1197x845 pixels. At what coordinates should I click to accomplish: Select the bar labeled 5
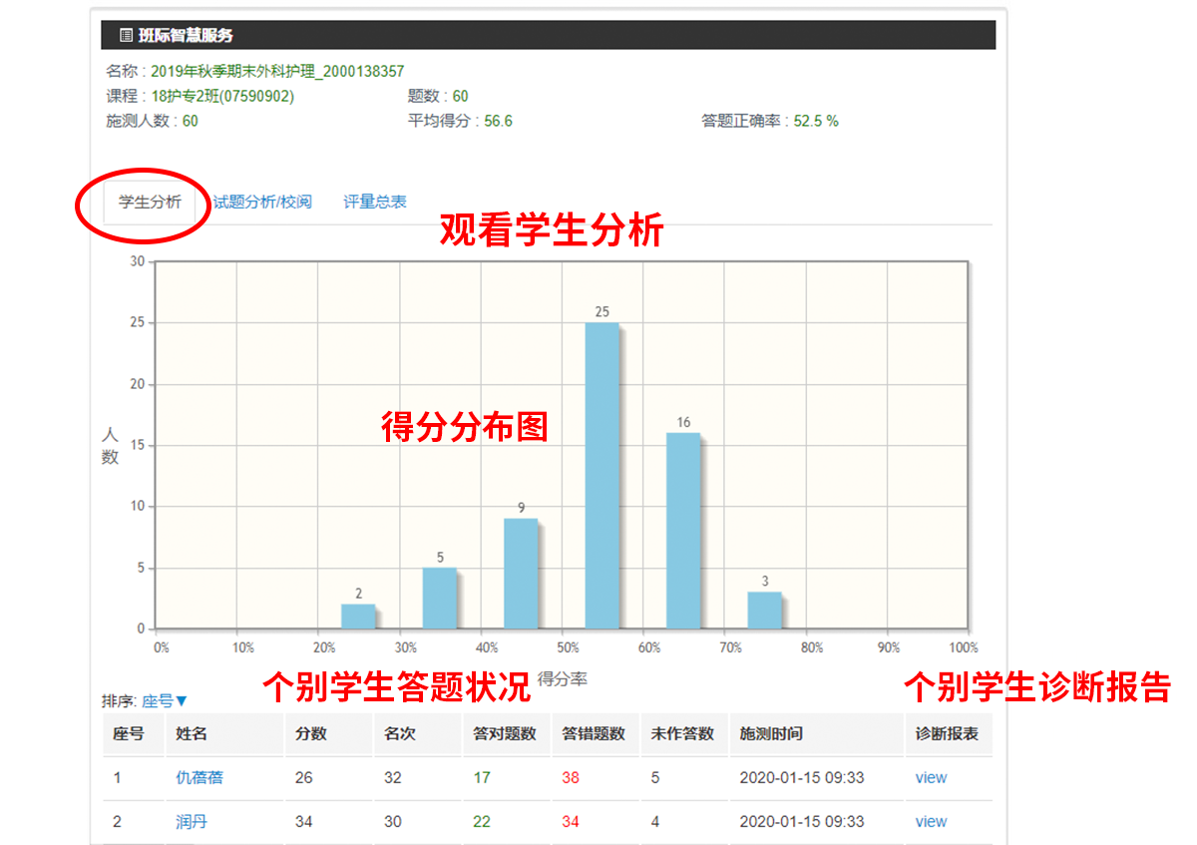[439, 599]
